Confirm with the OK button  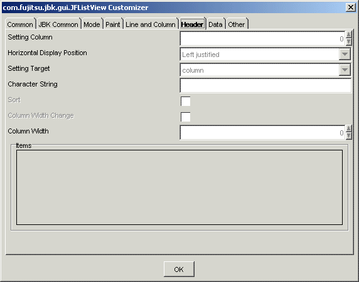pos(179,269)
